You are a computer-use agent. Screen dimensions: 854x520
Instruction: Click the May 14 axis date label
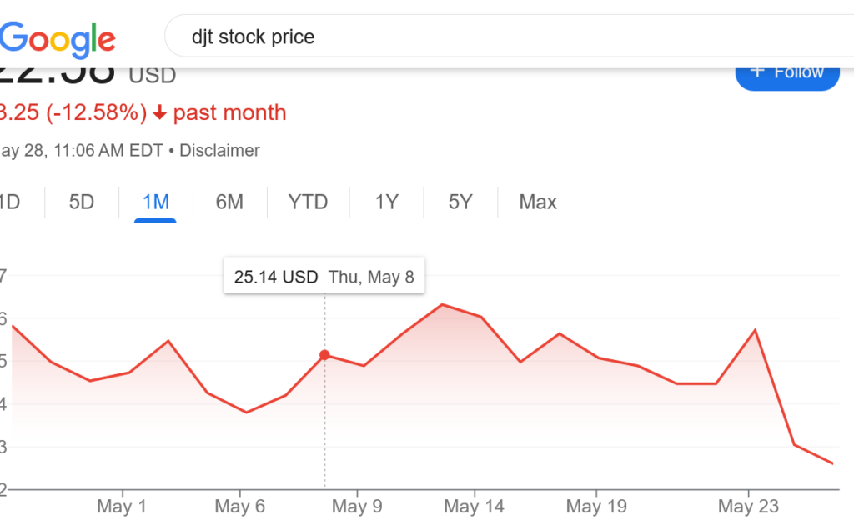point(473,507)
